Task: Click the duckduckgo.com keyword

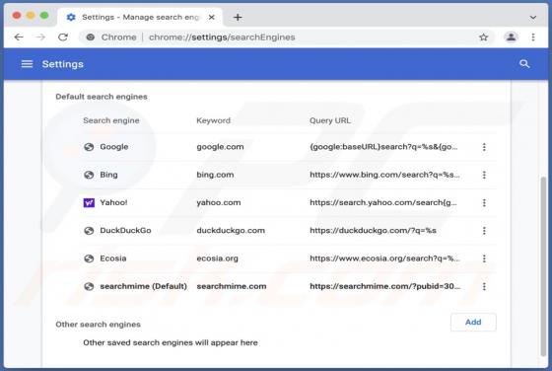Action: point(231,230)
